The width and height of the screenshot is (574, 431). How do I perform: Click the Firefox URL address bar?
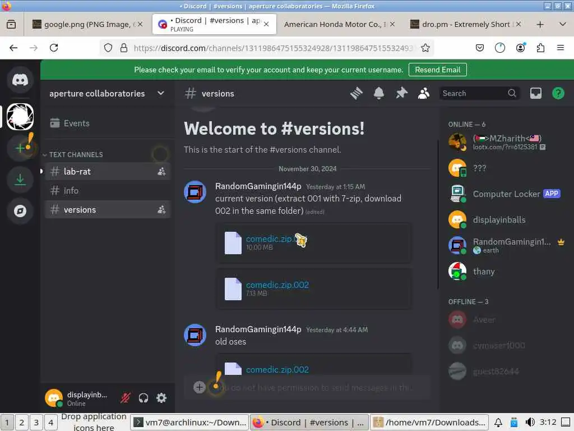coord(274,48)
